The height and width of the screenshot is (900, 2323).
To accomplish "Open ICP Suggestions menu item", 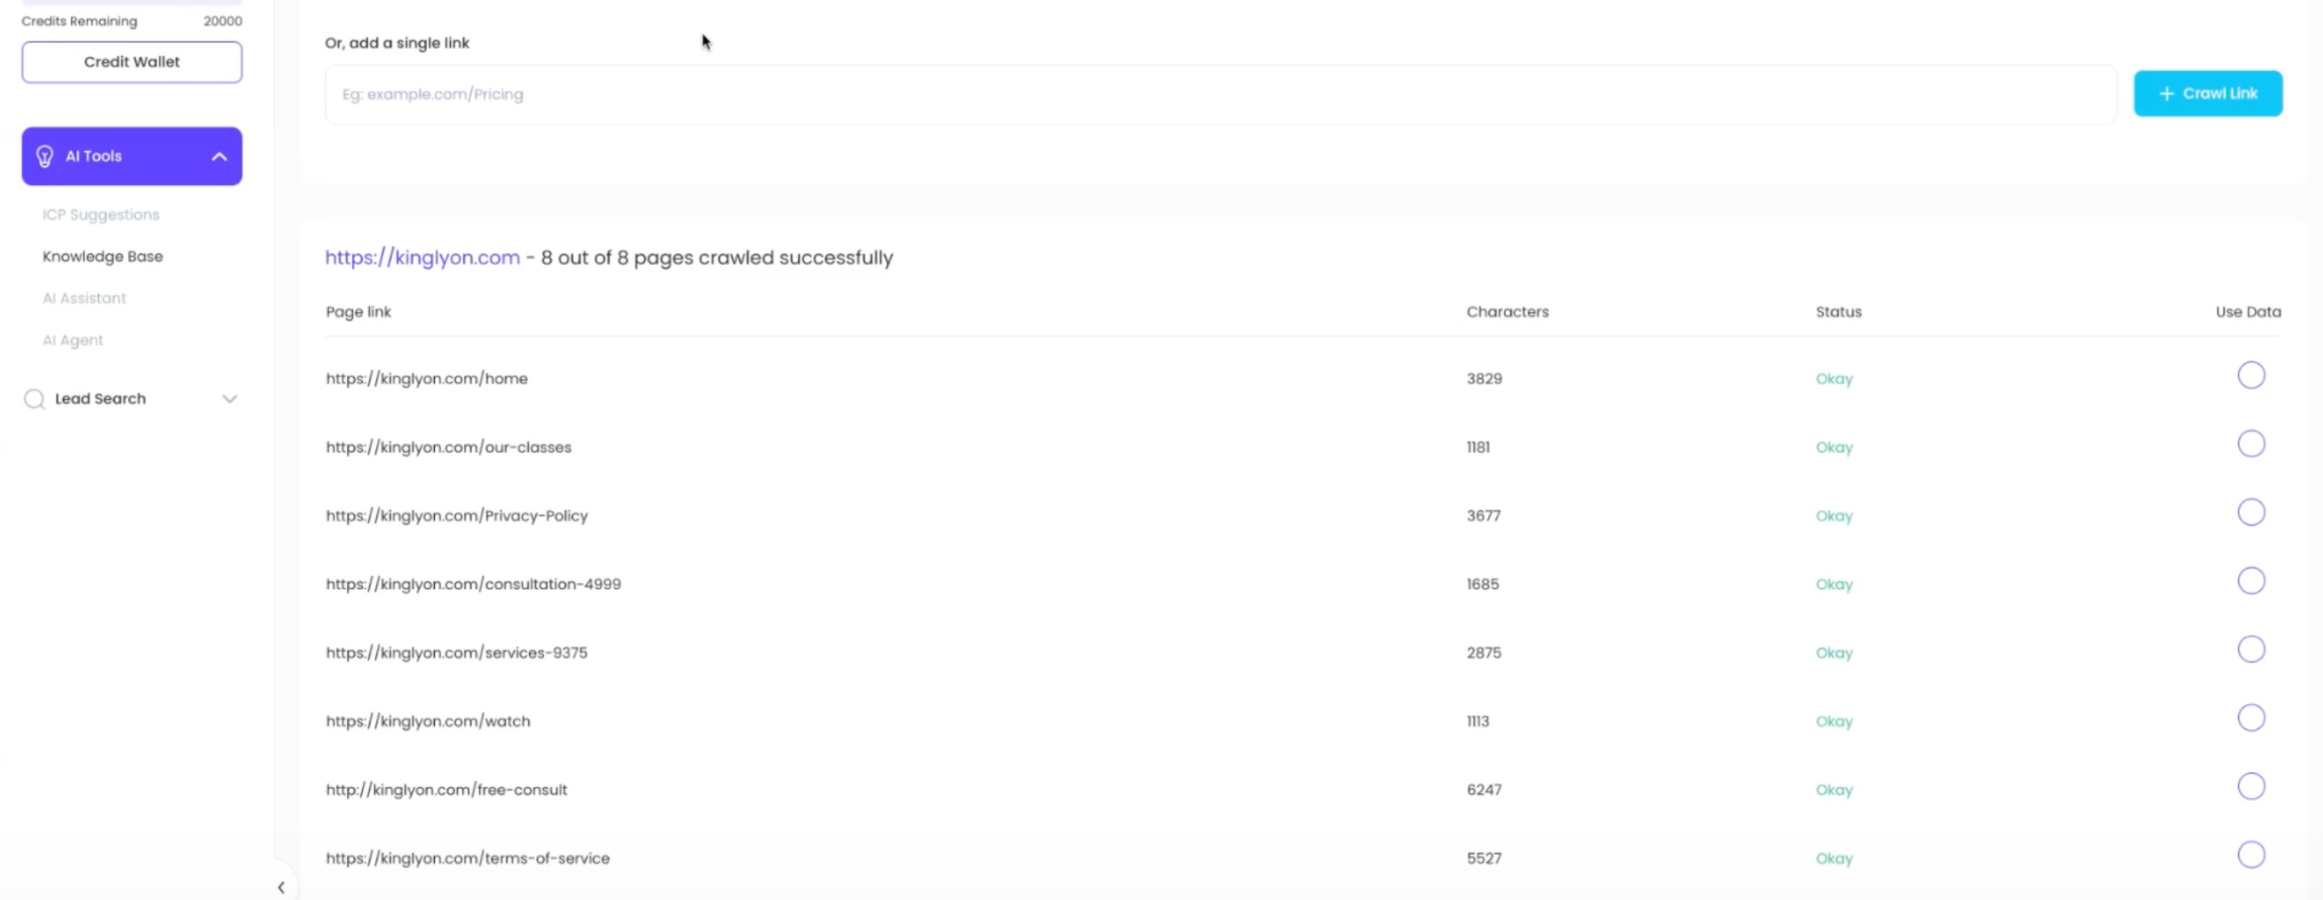I will tap(101, 214).
